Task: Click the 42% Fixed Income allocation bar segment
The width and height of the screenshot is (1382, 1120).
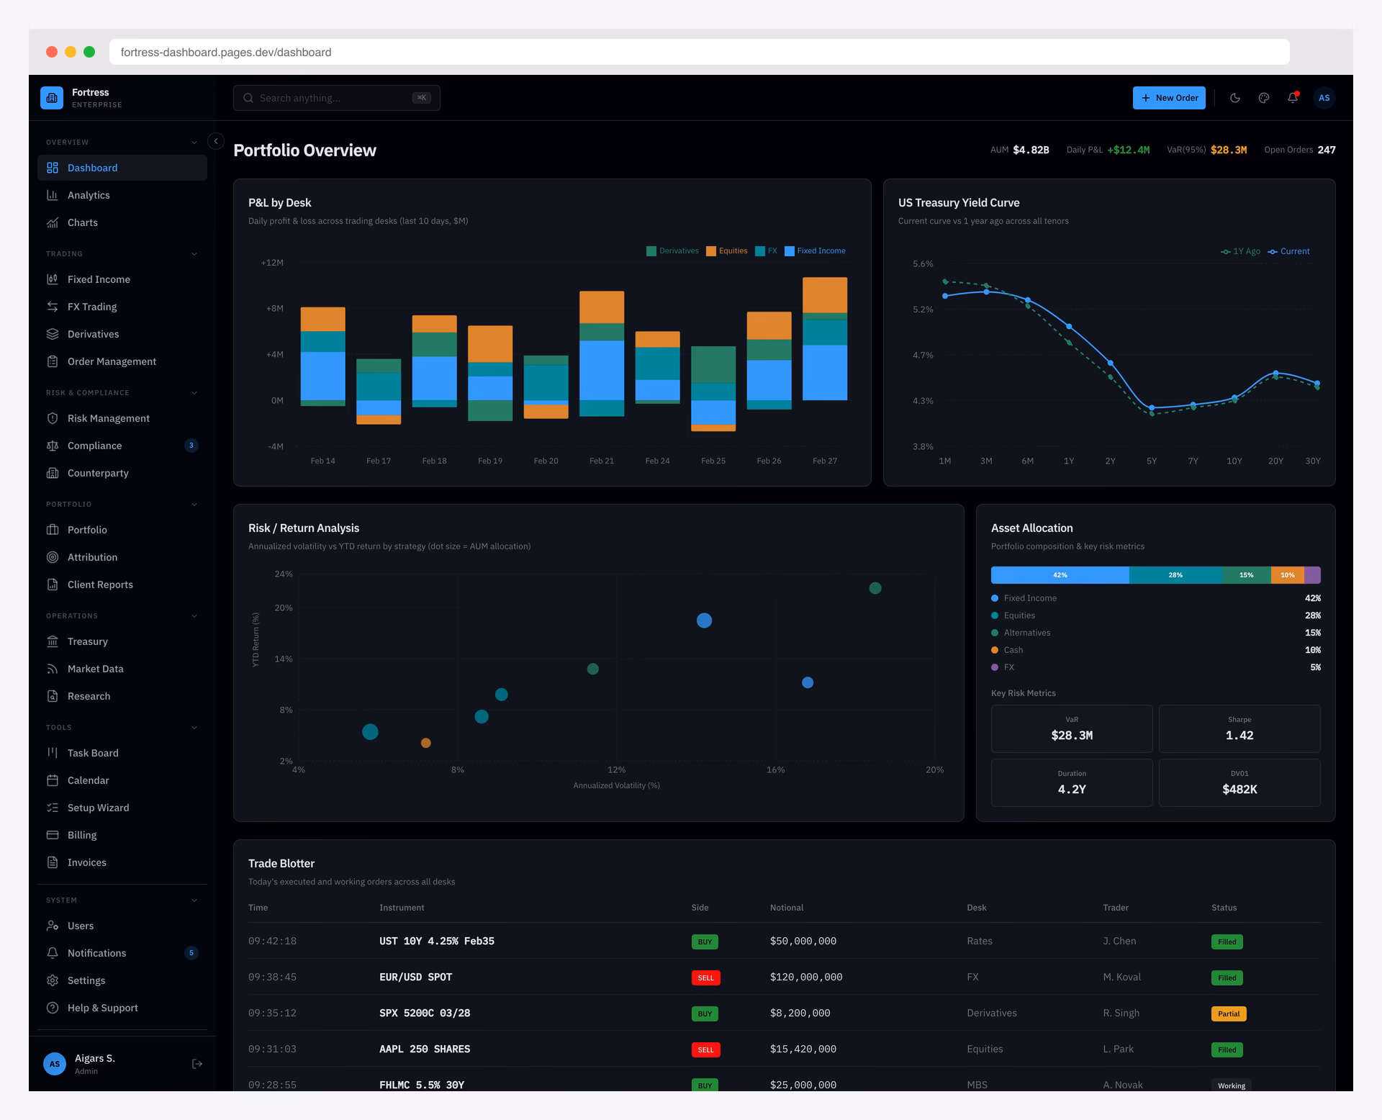Action: pos(1060,575)
